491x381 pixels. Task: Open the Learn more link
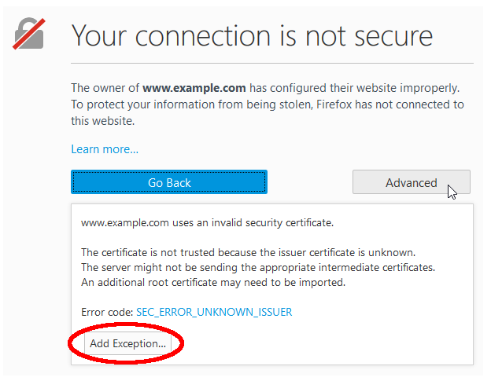coord(105,149)
